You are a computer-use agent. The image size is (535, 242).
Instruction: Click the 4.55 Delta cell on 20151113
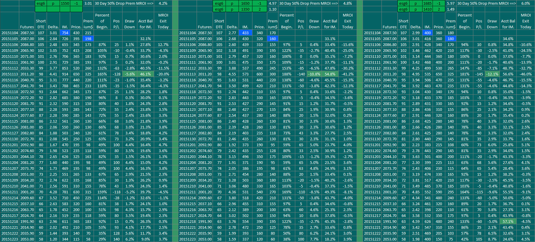pos(232,74)
